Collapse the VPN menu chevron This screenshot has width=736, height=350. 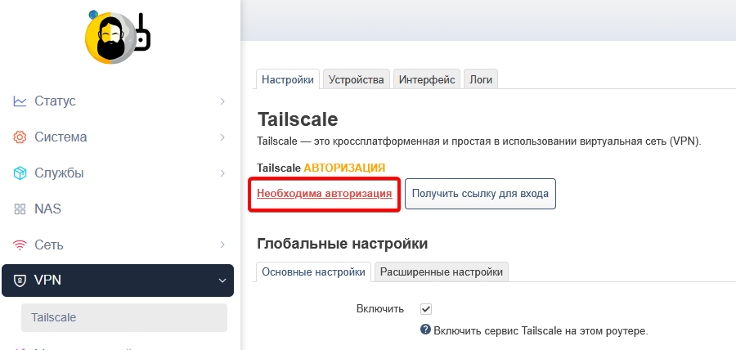tap(222, 280)
